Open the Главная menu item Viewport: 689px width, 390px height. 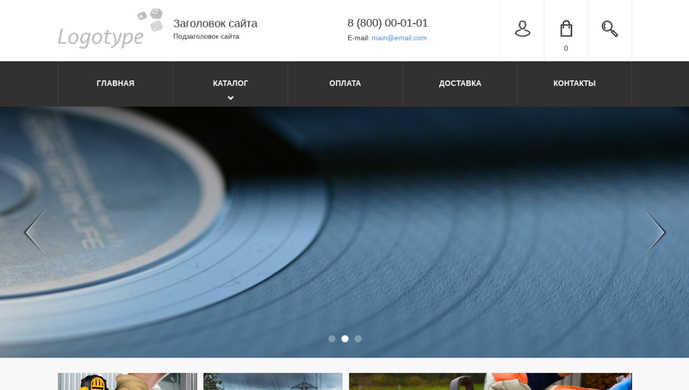115,84
